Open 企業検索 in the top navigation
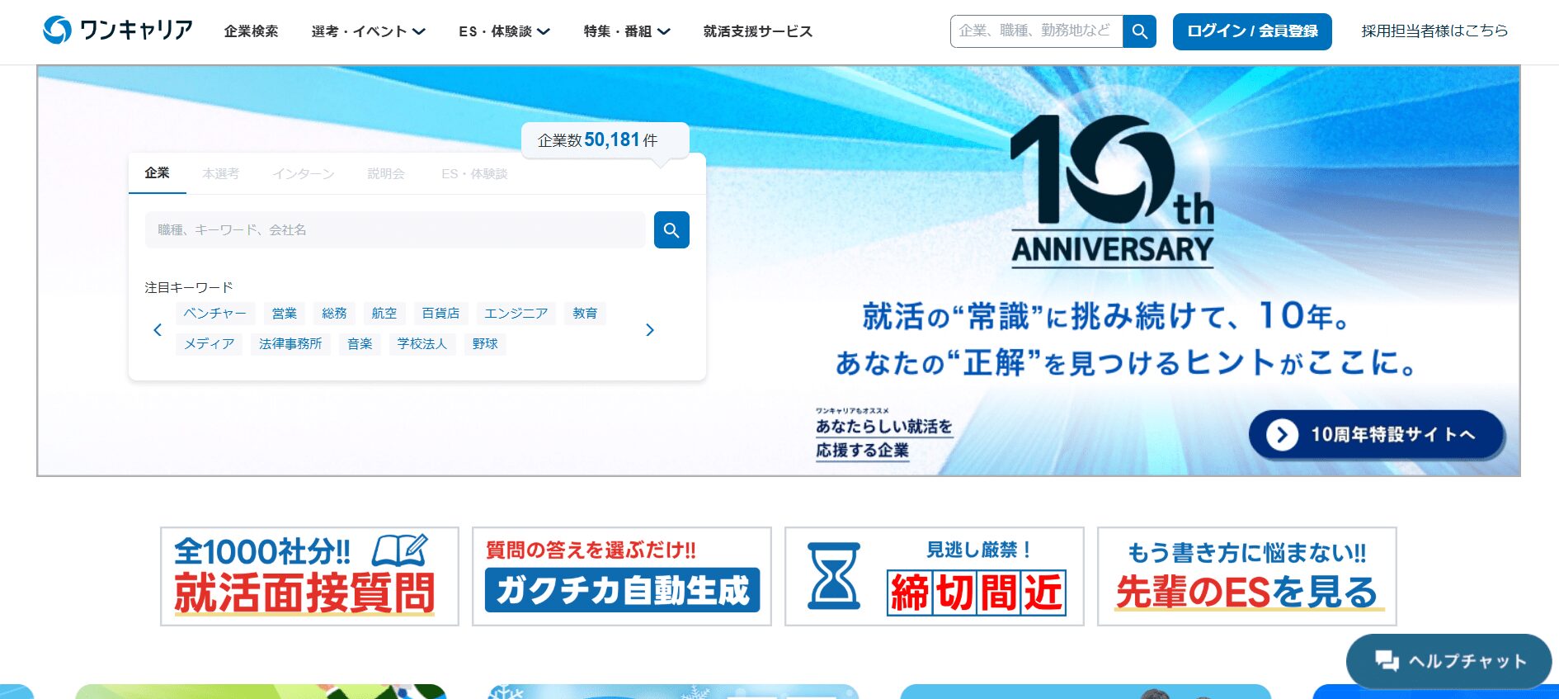The width and height of the screenshot is (1559, 699). [251, 31]
